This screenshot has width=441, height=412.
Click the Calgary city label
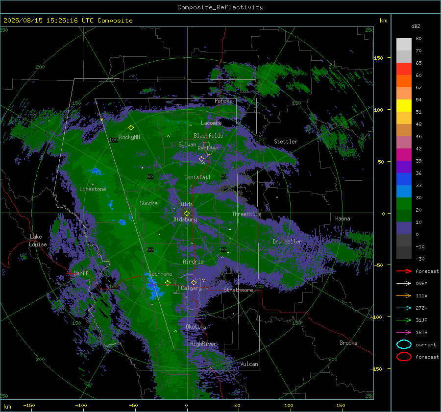click(191, 288)
